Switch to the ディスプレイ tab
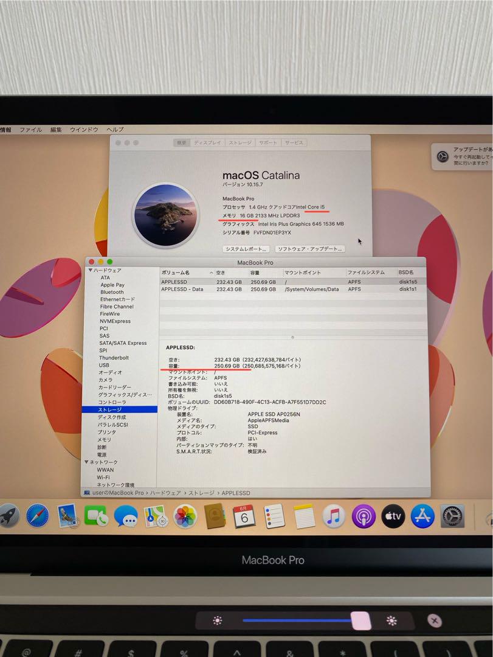 (207, 142)
